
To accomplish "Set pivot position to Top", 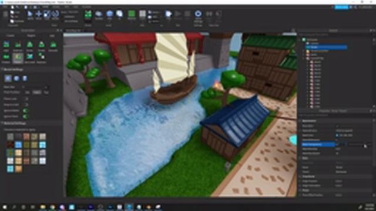I will coord(46,93).
